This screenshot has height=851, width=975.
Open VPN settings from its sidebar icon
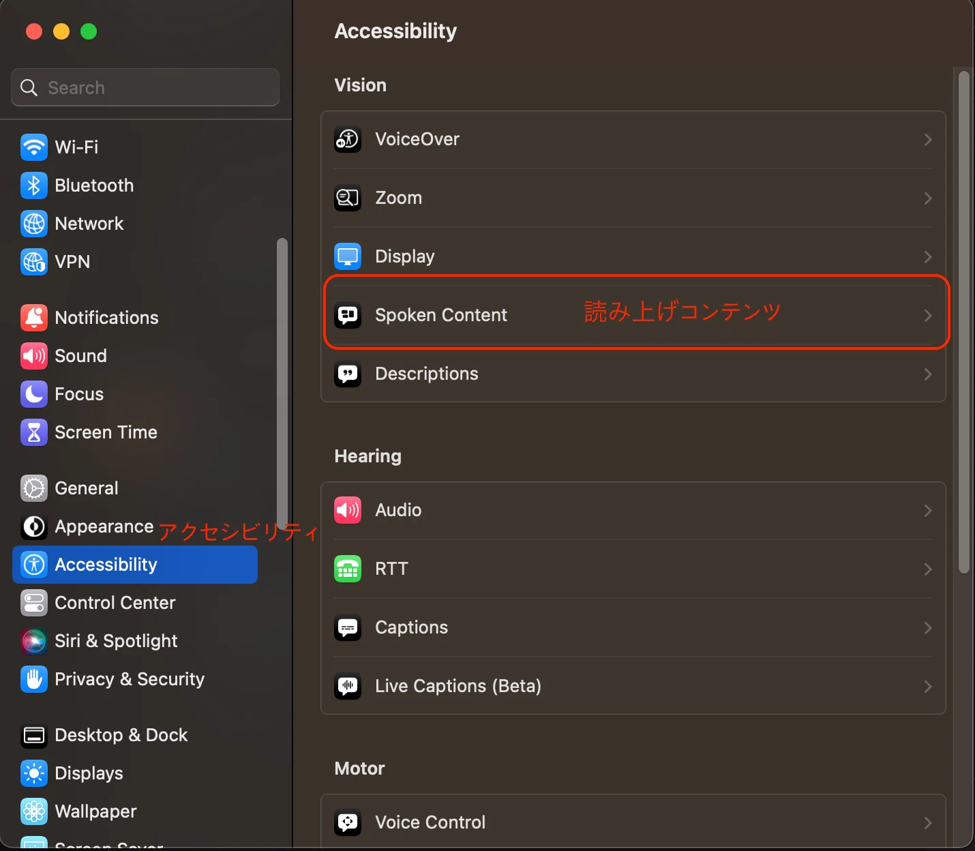pos(34,262)
